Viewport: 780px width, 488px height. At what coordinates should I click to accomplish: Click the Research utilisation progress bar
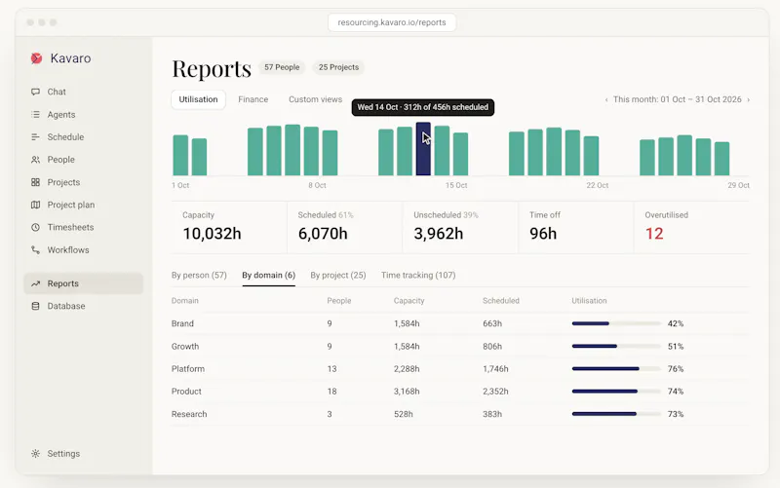click(x=616, y=414)
